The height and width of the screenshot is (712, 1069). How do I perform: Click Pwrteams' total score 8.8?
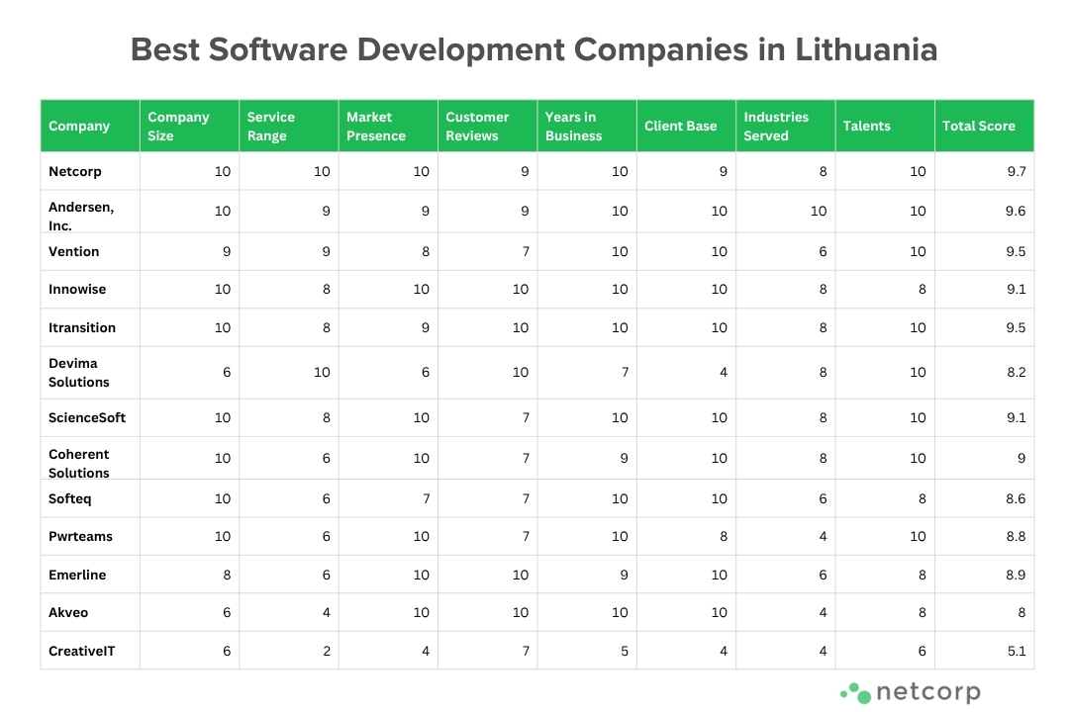pyautogui.click(x=1016, y=536)
